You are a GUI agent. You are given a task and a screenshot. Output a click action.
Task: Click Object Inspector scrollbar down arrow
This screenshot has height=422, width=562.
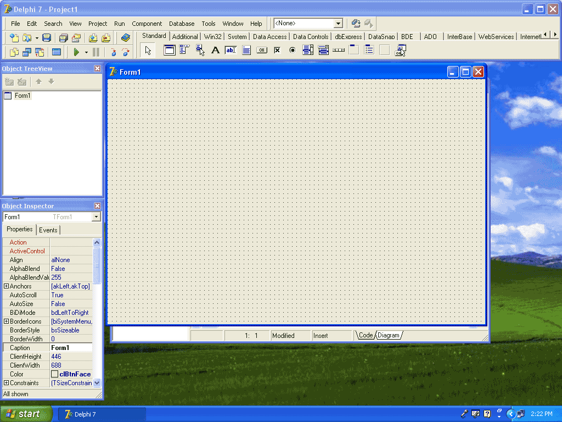97,383
